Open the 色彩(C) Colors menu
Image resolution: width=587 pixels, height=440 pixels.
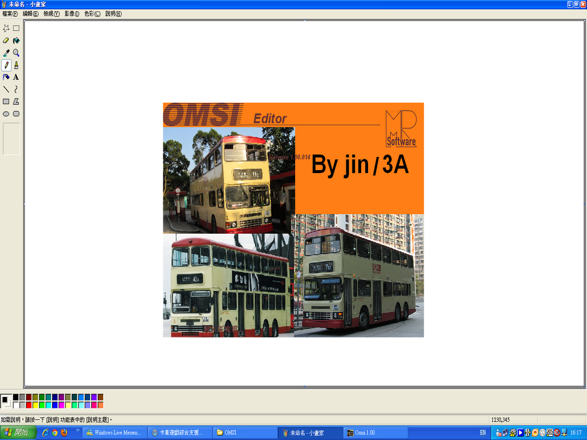(92, 14)
